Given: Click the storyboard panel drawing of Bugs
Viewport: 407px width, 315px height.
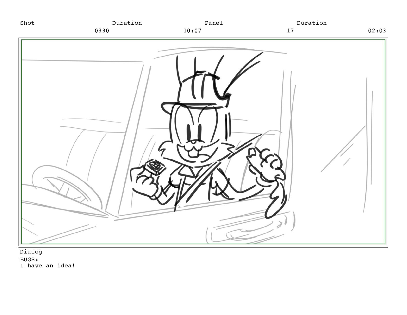Looking at the screenshot, I should coord(203,142).
